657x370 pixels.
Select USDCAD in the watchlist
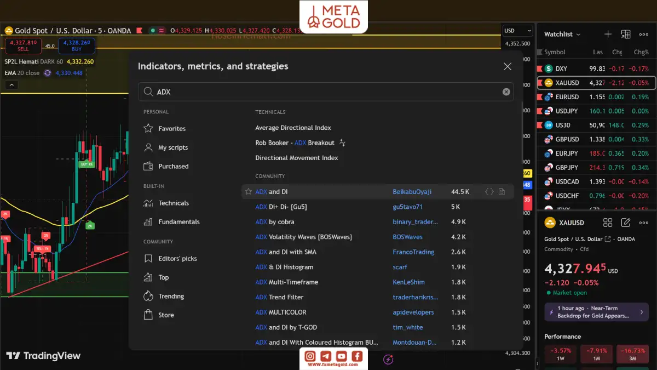597,181
